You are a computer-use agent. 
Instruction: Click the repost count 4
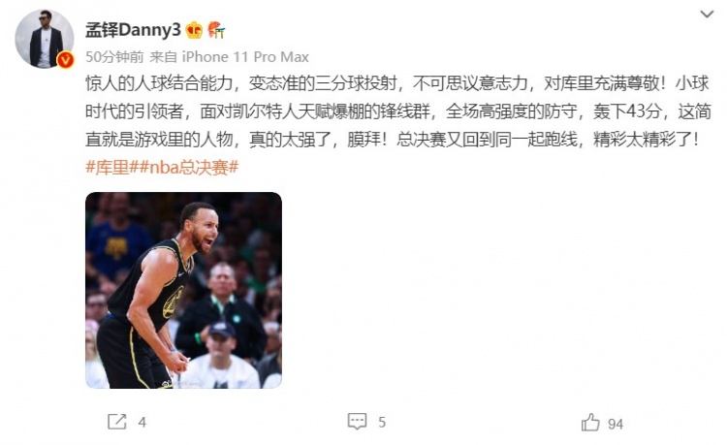point(142,423)
